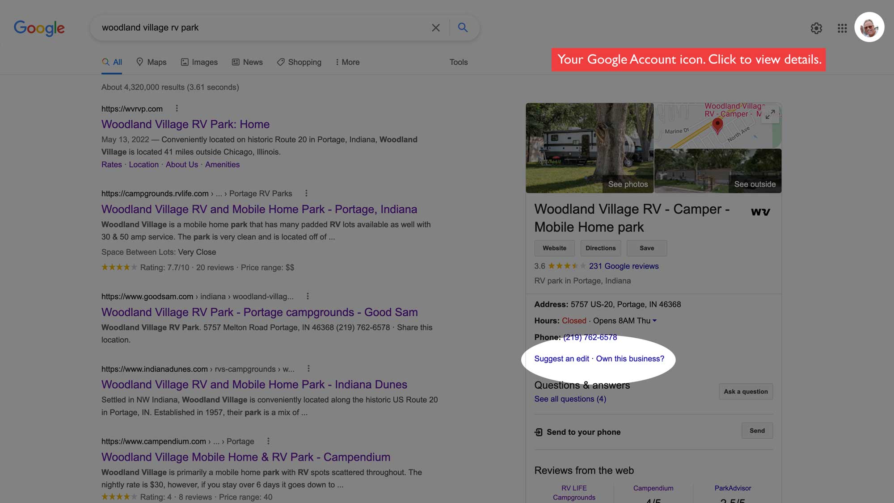Open three-dot menu for goodsam.com result

point(308,296)
